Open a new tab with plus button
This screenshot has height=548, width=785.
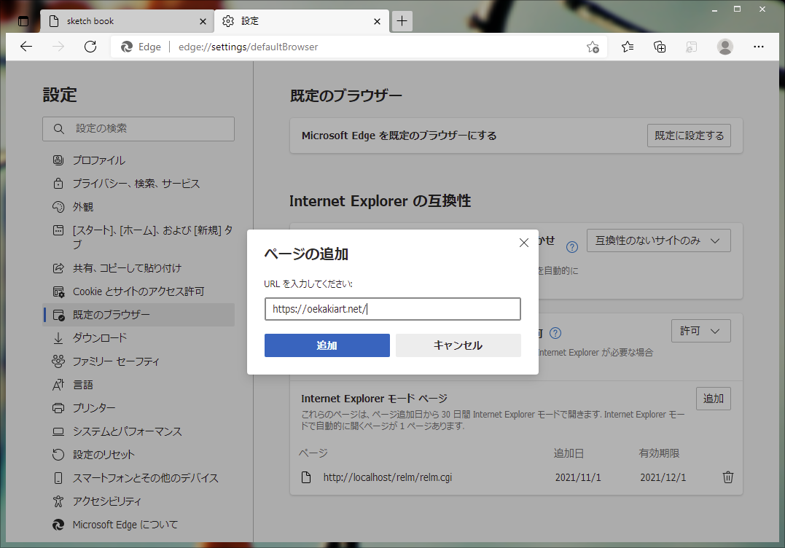point(402,21)
